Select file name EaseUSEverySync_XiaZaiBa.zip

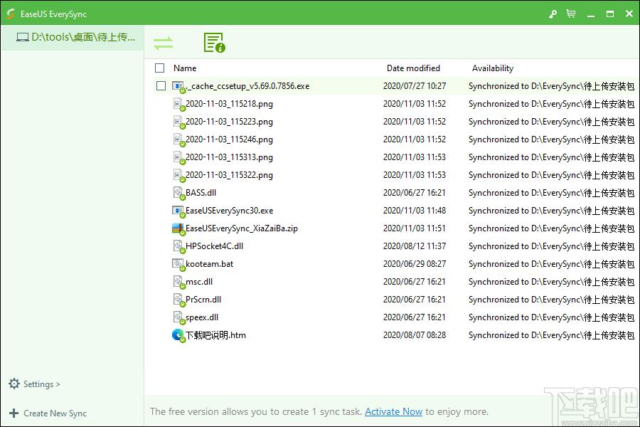pyautogui.click(x=242, y=228)
